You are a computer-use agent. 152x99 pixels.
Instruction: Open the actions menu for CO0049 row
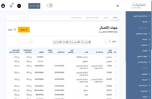tap(115, 79)
